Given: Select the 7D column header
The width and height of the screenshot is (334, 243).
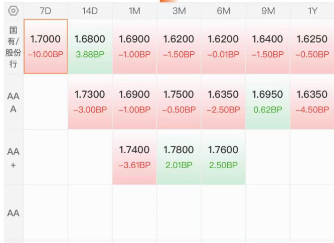Looking at the screenshot, I should coord(46,11).
